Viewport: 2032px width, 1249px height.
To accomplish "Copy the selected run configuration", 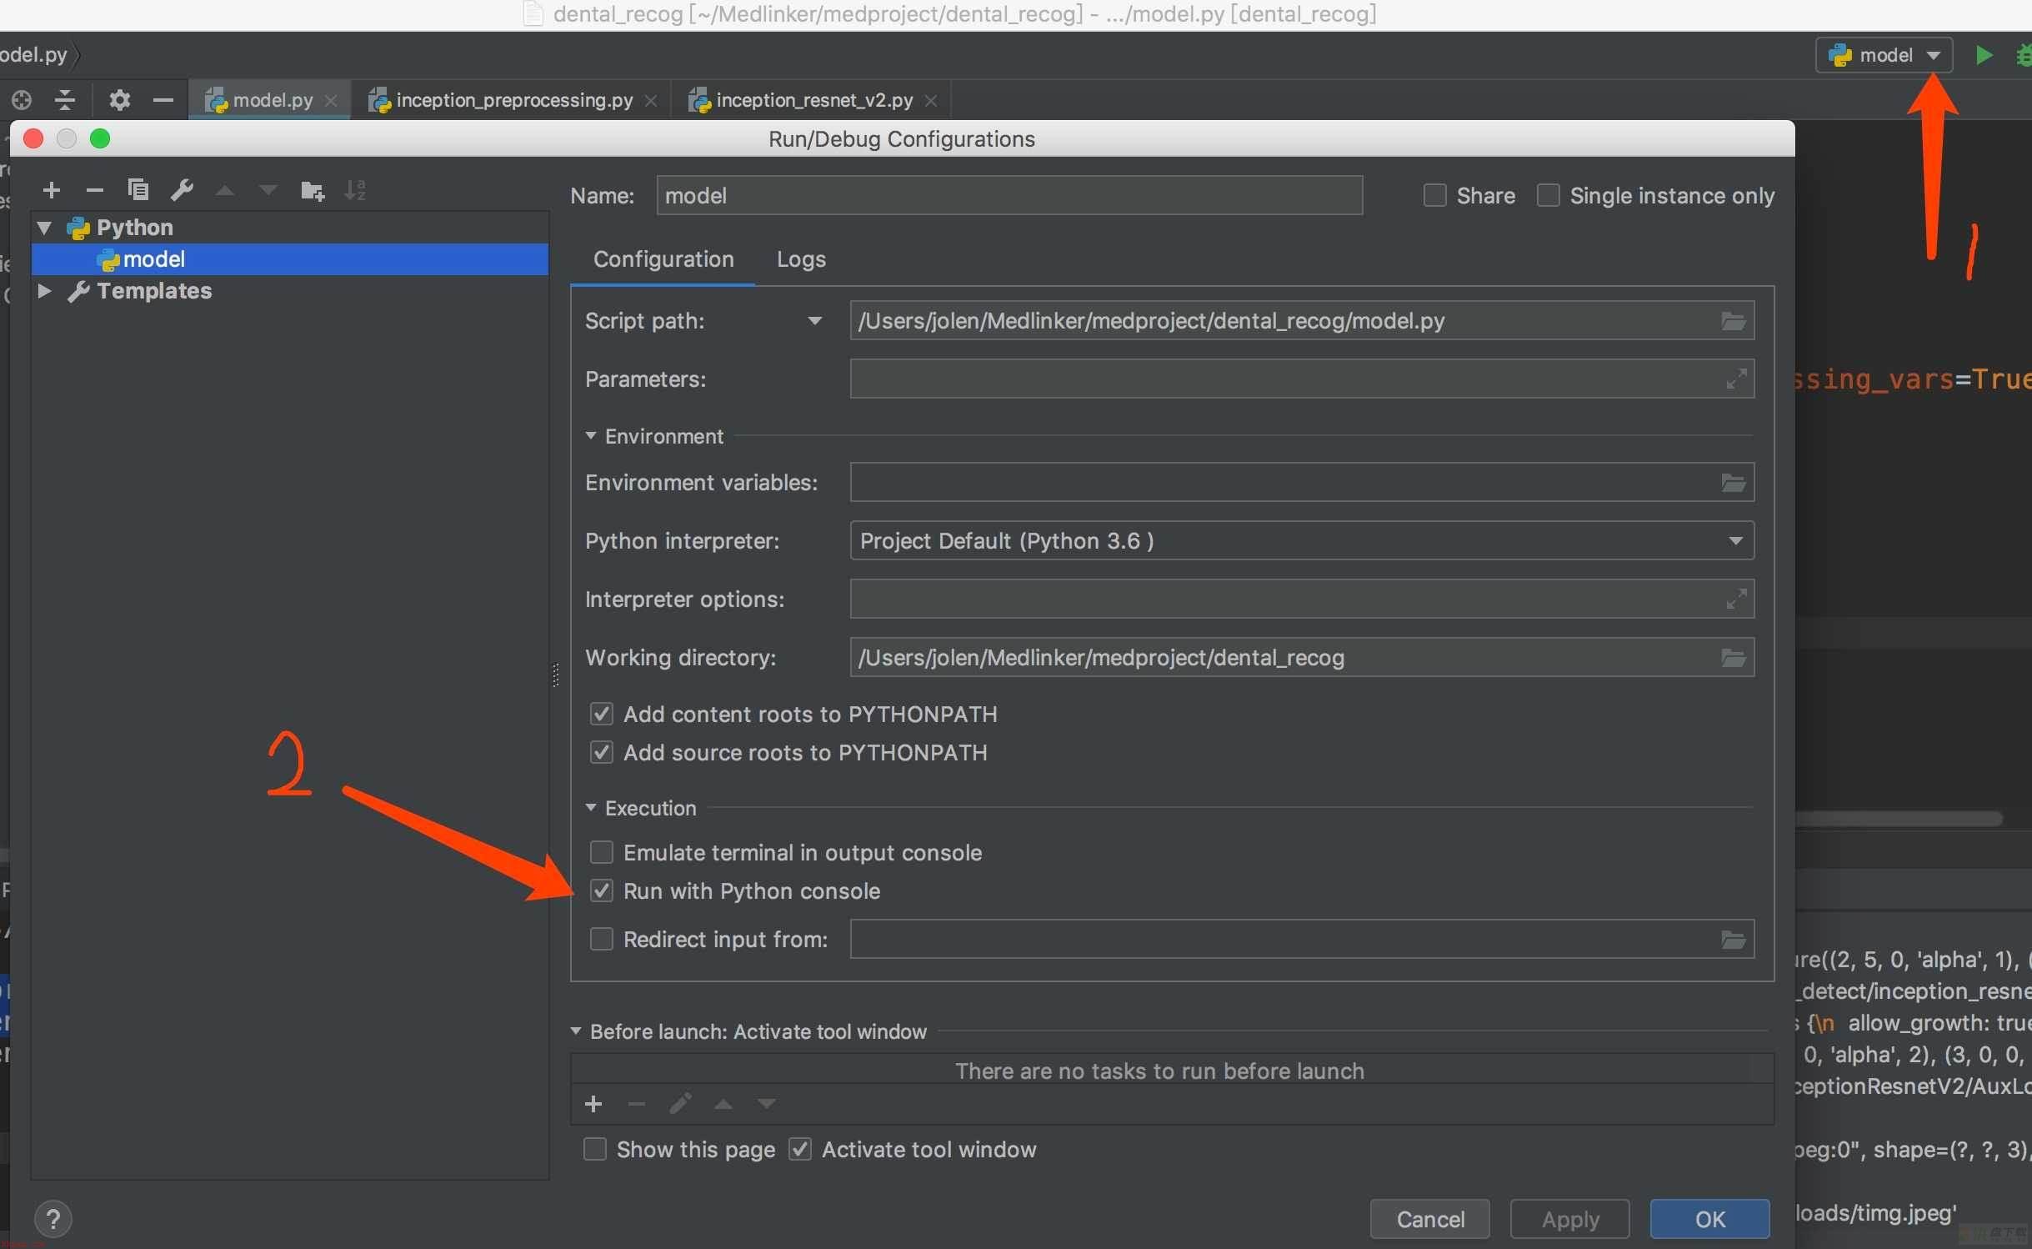I will [x=138, y=190].
